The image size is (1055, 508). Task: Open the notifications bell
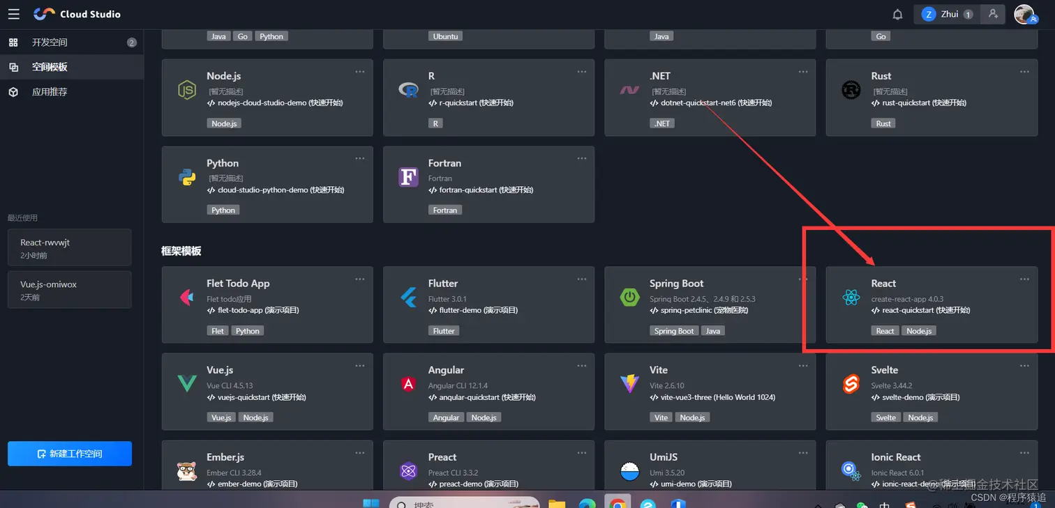(898, 14)
